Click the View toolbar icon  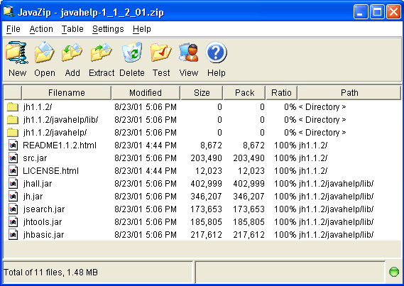point(189,53)
